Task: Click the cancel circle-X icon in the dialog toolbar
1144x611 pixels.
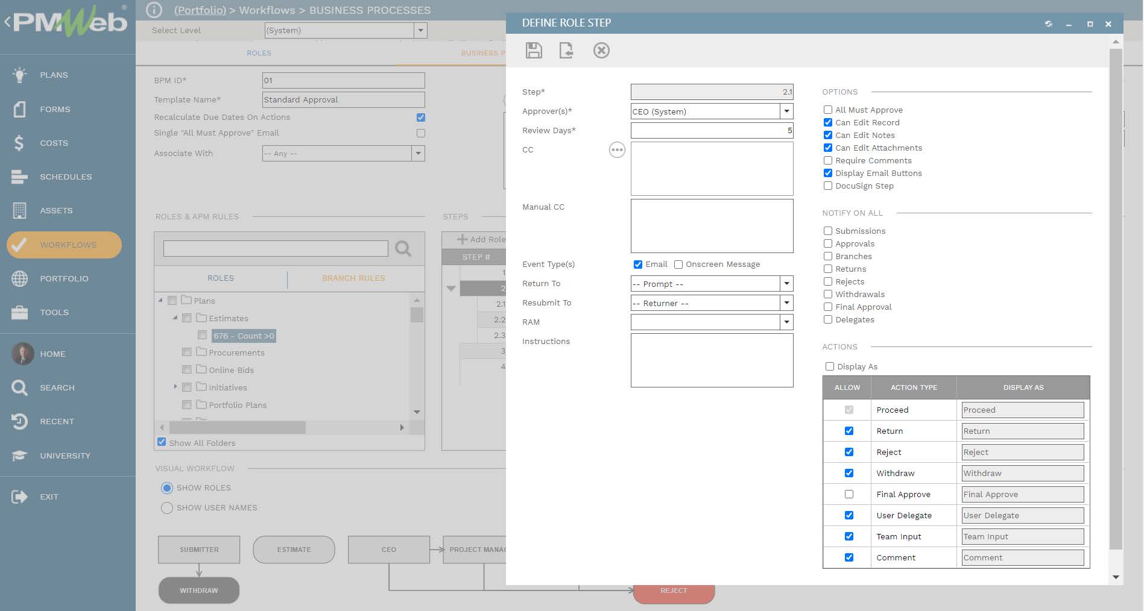Action: pyautogui.click(x=601, y=50)
